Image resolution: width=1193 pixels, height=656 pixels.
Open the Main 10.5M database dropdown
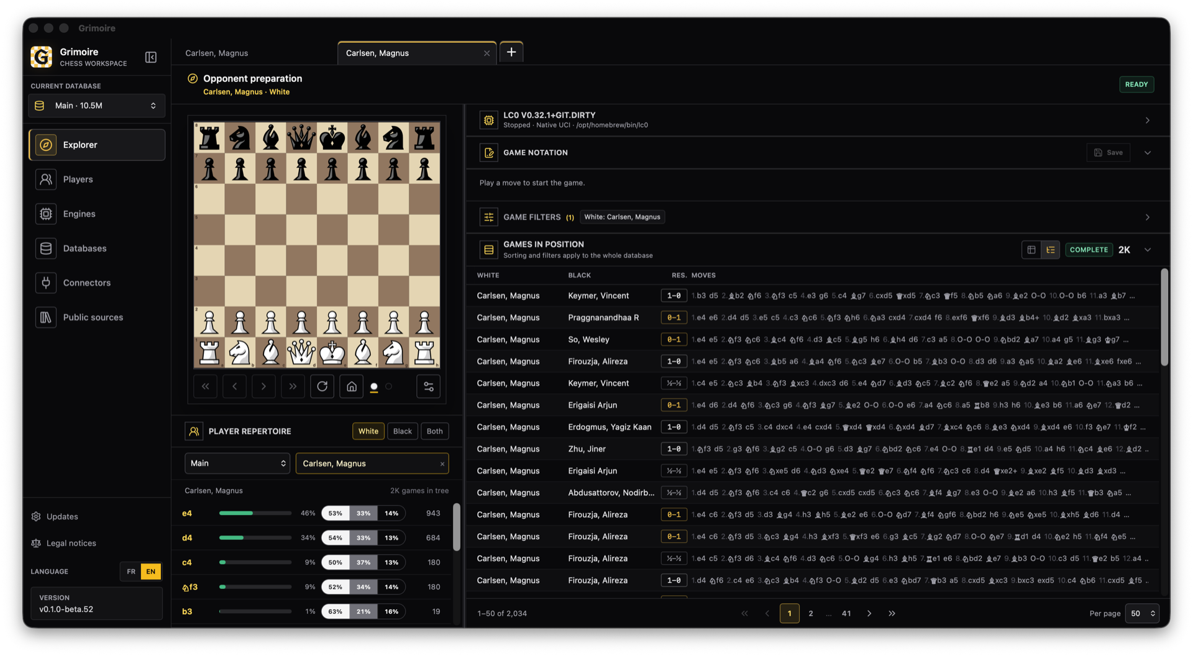[97, 106]
